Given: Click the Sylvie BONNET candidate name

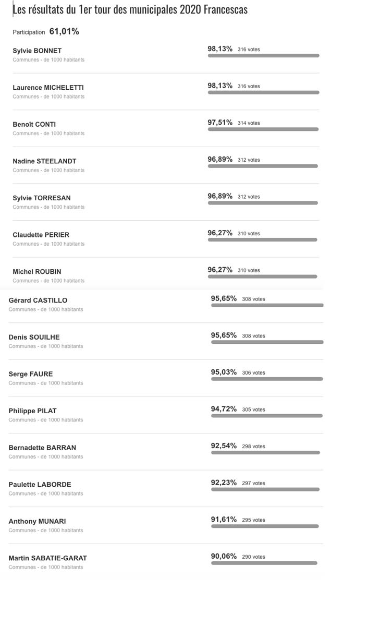Looking at the screenshot, I should (37, 51).
